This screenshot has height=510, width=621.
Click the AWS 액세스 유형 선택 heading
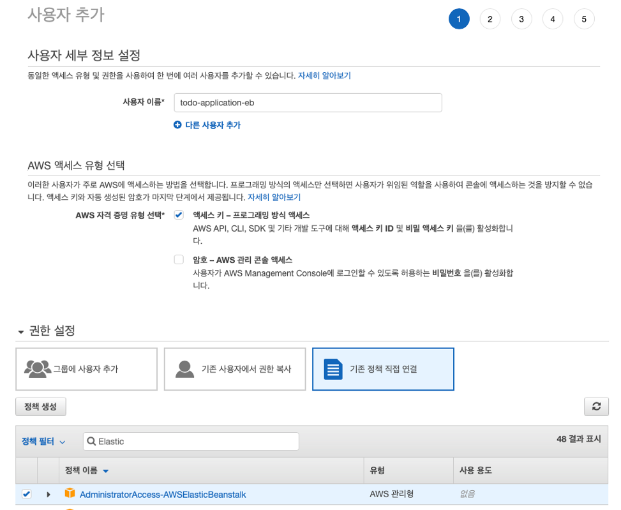coord(76,165)
